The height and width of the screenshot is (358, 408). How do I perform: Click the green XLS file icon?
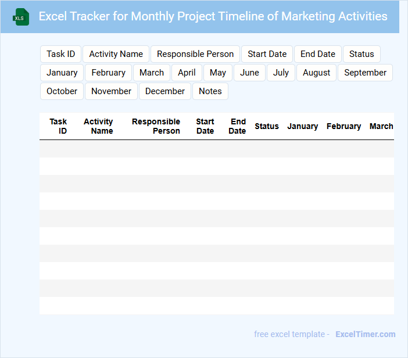(21, 17)
